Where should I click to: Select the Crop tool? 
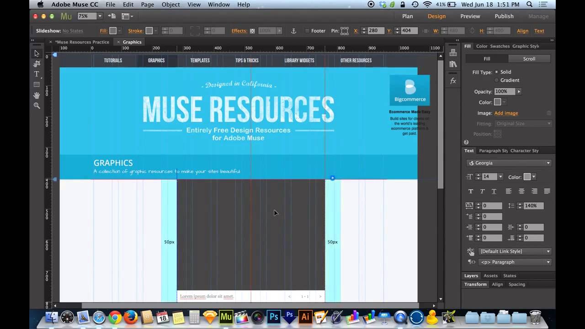37,64
